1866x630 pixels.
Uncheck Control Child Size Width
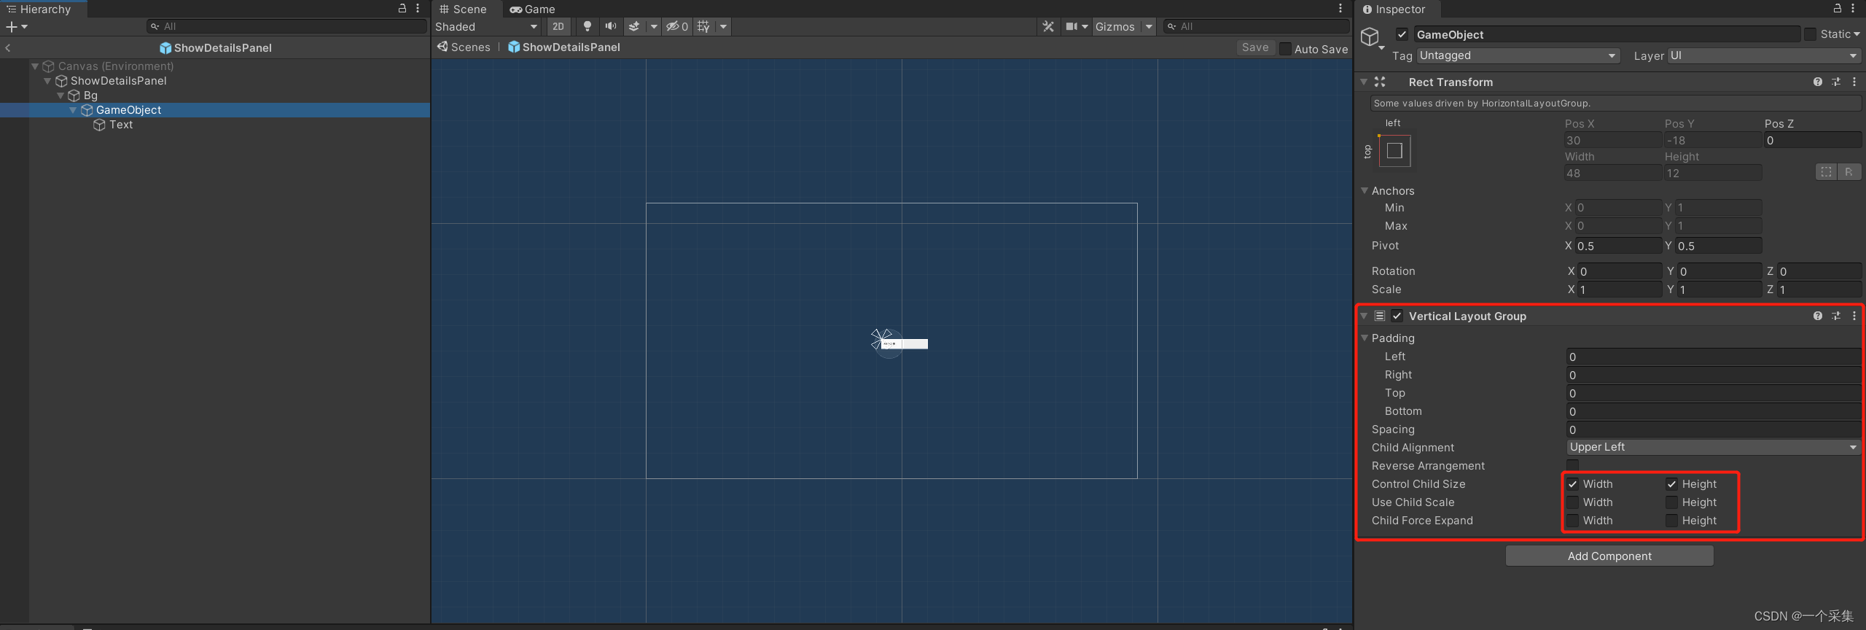[x=1573, y=483]
